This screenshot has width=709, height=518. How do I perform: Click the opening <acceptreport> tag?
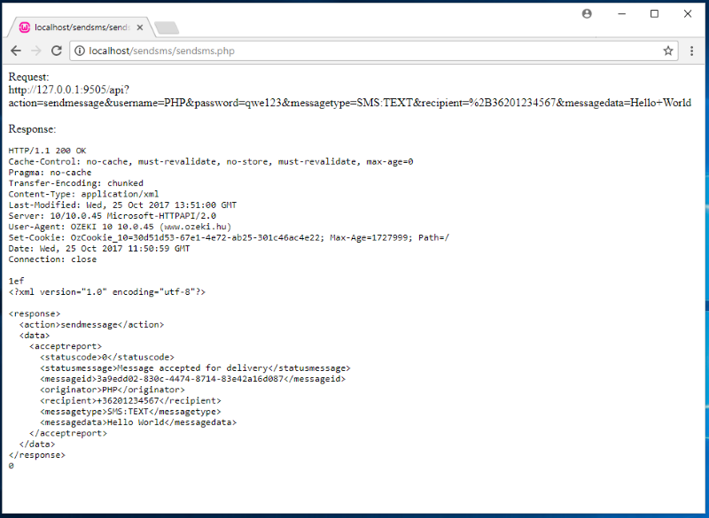pyautogui.click(x=66, y=346)
